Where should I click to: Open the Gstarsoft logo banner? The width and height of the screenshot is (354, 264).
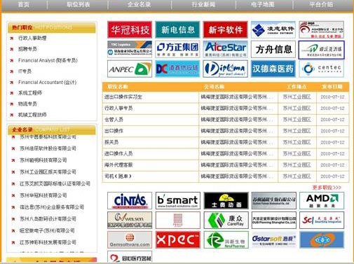click(274, 239)
